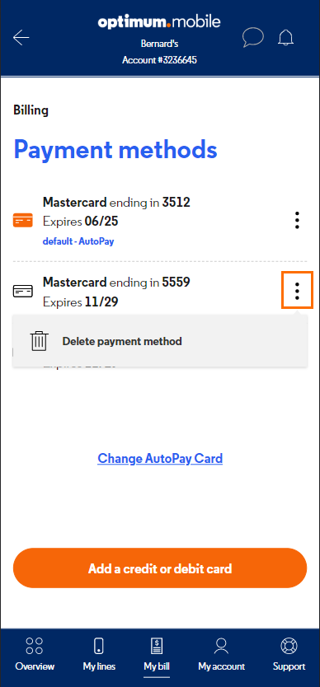Click the card icon for Mastercard 5559
This screenshot has height=687, width=320.
23,291
